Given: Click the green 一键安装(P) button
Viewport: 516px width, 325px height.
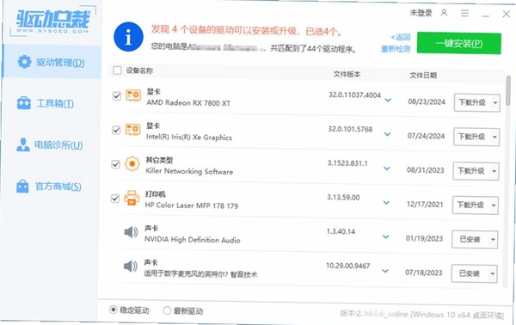Looking at the screenshot, I should pos(459,43).
